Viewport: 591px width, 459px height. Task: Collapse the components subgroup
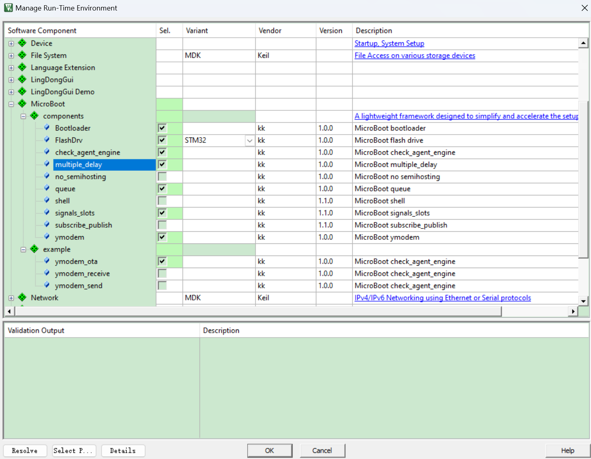click(23, 116)
